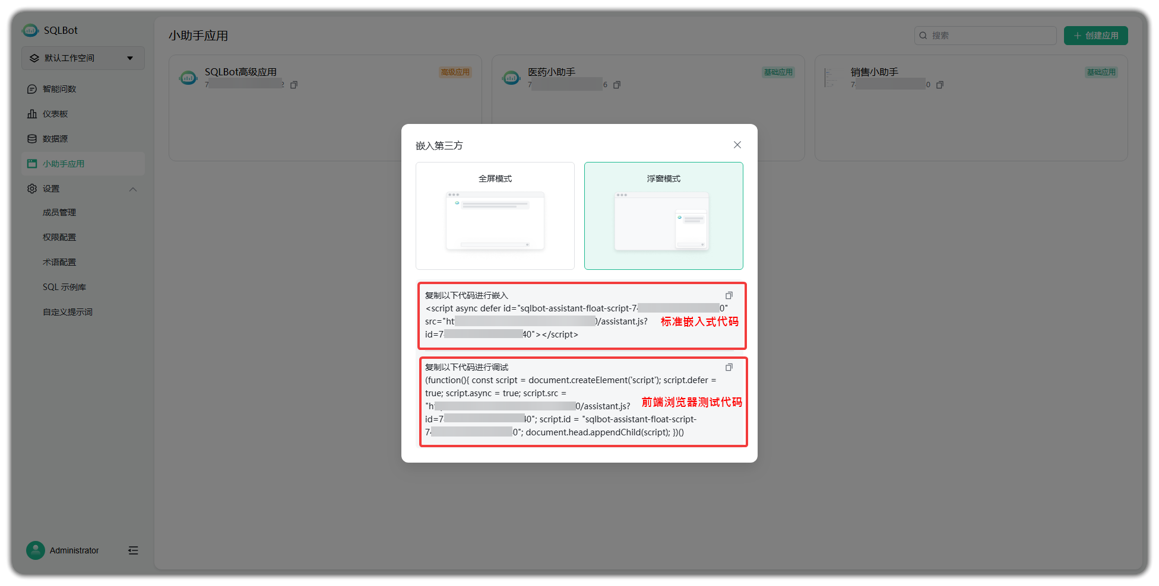Viewport: 1159px width, 586px height.
Task: Open the 自定义提示词 settings entry
Action: [x=66, y=311]
